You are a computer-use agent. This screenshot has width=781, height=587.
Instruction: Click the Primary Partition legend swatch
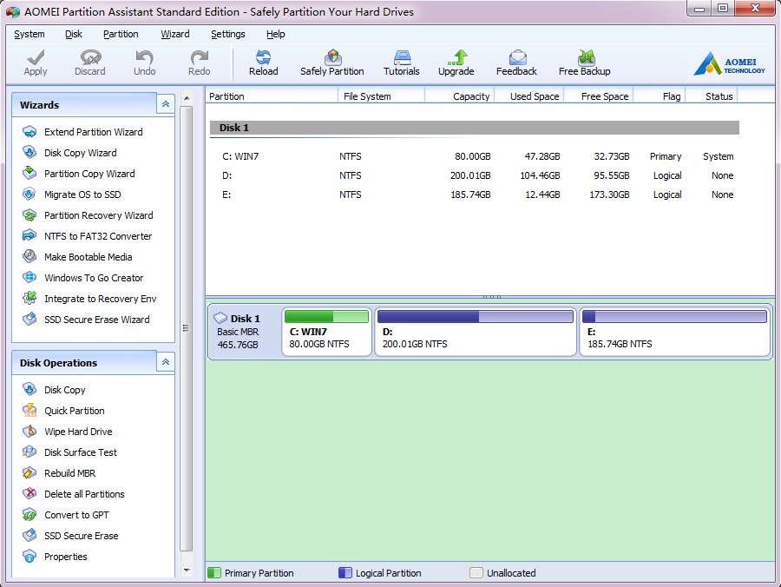pyautogui.click(x=214, y=572)
